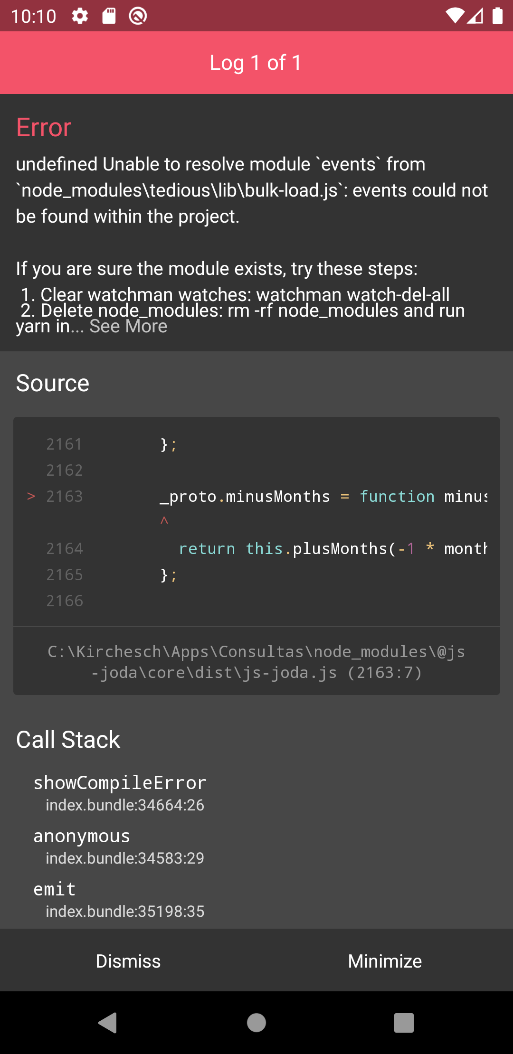This screenshot has height=1054, width=513.
Task: Open recent apps with the square button
Action: tap(403, 1024)
